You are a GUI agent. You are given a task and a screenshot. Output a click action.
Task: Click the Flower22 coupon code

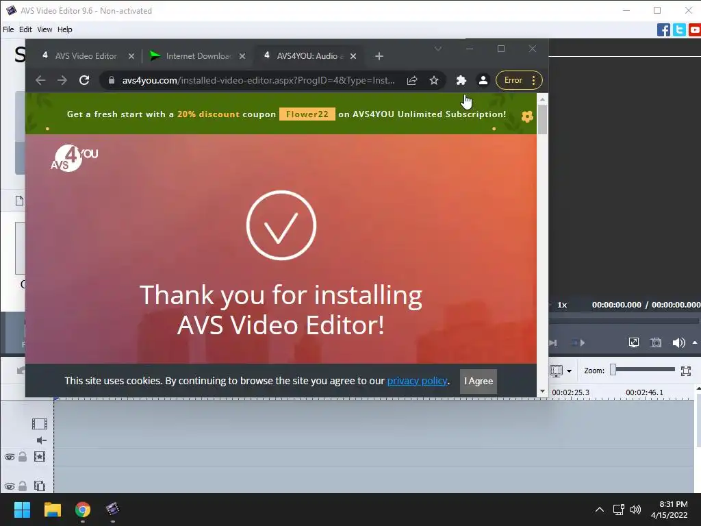[x=307, y=114]
